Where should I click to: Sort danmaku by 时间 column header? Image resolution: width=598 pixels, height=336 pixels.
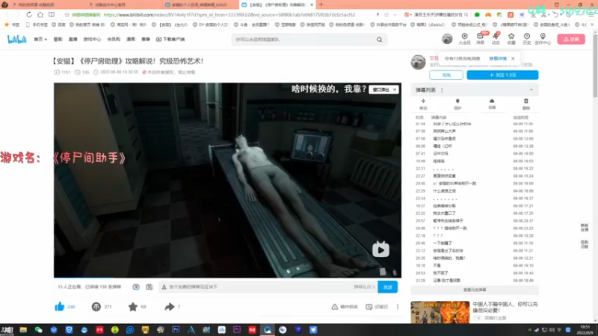(x=419, y=117)
